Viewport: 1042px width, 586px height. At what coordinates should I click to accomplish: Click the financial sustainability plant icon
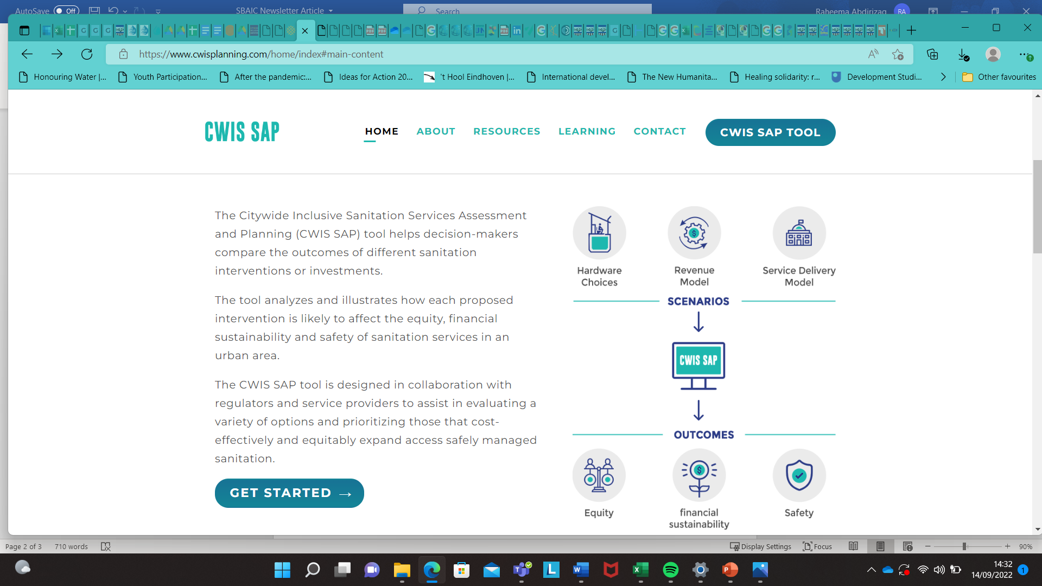pos(699,475)
